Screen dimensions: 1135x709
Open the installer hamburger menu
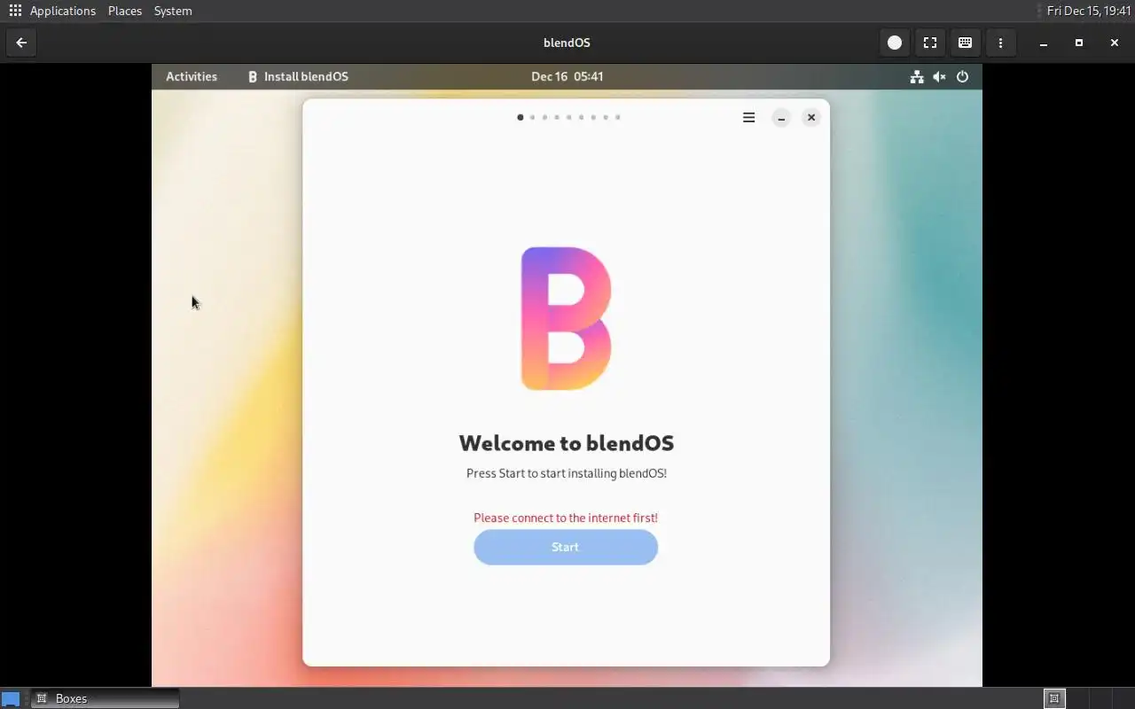coord(749,118)
